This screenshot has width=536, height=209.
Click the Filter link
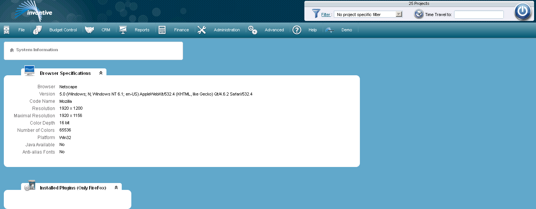point(325,15)
